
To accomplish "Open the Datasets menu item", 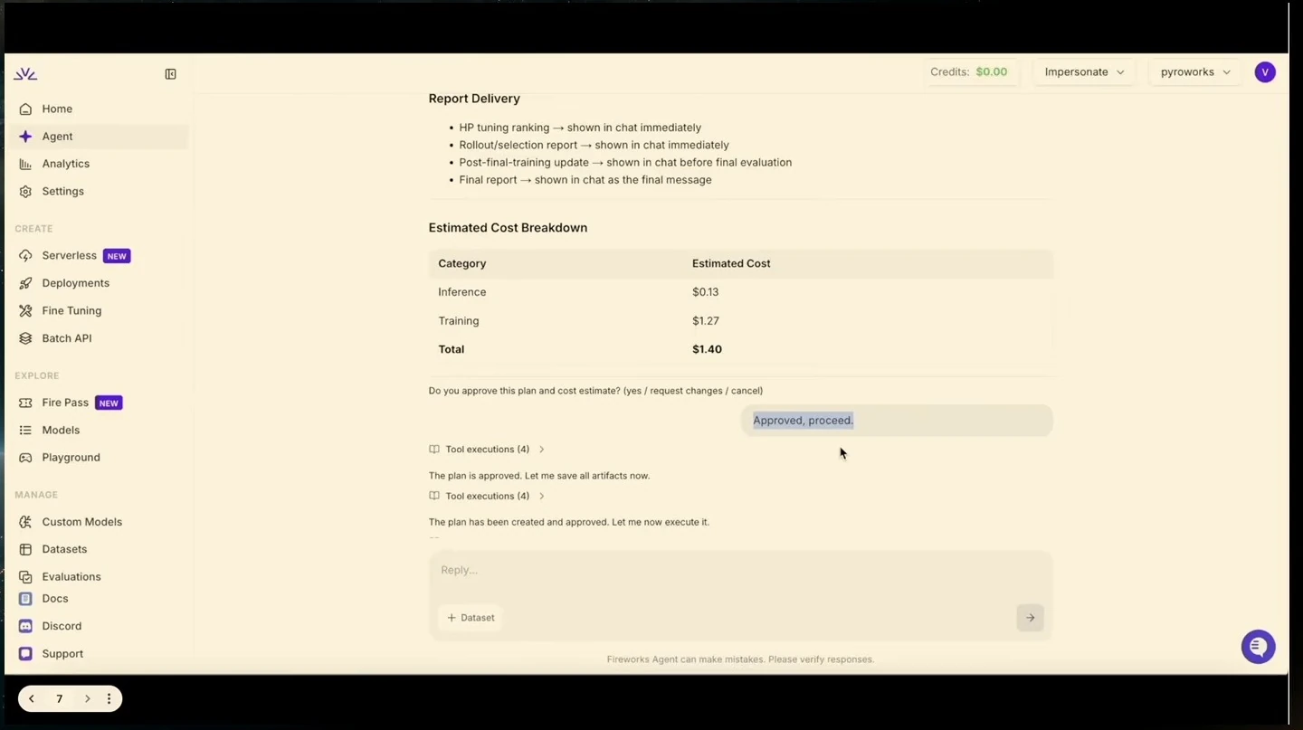I will 100,549.
